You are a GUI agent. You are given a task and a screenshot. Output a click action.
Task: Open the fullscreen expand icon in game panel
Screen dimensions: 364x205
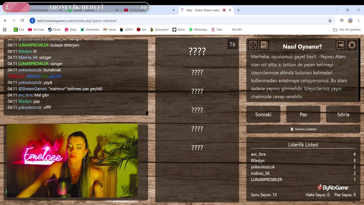(x=253, y=45)
